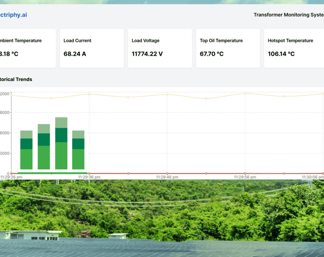Viewport: 324px width, 257px height.
Task: Click the 11:29:56 pm axis label
Action: click(x=245, y=177)
